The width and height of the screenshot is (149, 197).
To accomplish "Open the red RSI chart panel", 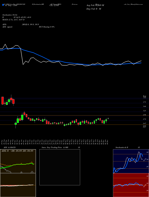I will tap(131, 185).
